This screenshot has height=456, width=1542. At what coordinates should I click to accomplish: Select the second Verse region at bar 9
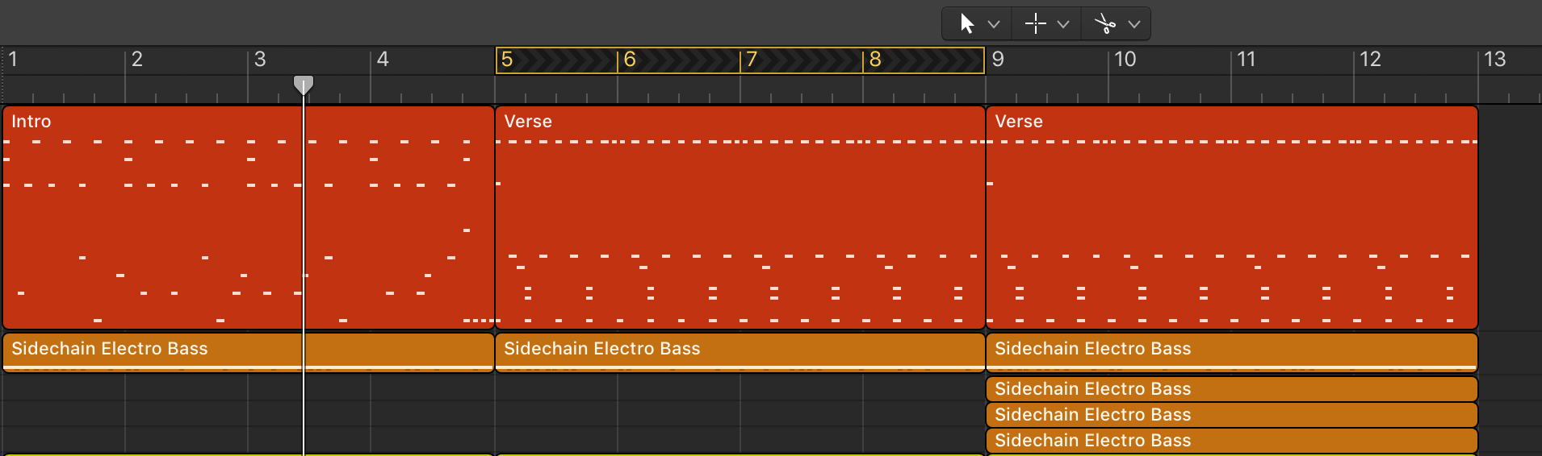click(1231, 218)
